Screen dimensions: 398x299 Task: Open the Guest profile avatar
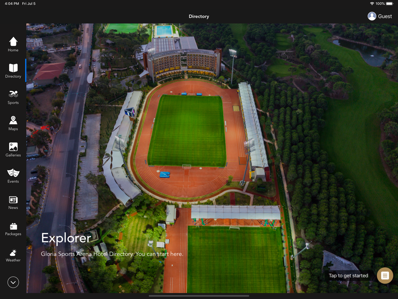[372, 16]
